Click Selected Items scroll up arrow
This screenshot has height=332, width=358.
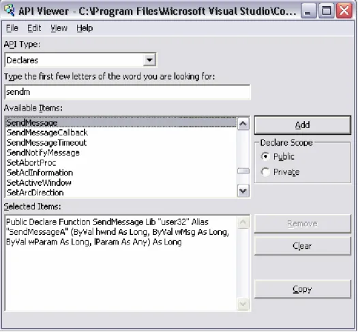[243, 222]
